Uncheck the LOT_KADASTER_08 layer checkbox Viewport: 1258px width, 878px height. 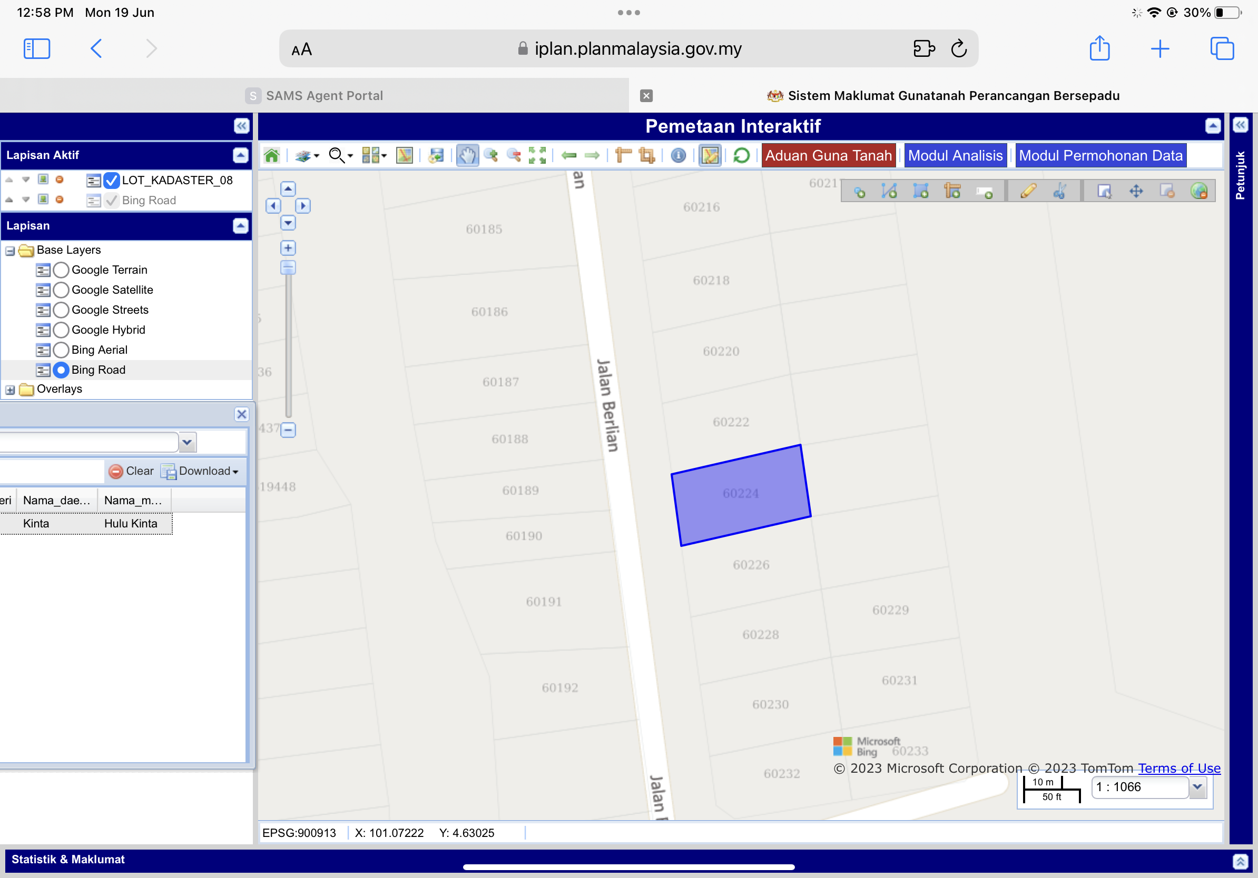(x=111, y=180)
